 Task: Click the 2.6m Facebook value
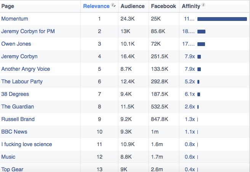pos(157,169)
